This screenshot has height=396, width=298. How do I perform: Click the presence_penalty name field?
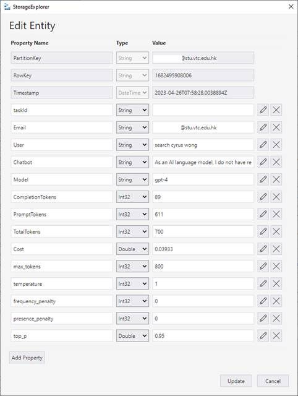click(62, 319)
